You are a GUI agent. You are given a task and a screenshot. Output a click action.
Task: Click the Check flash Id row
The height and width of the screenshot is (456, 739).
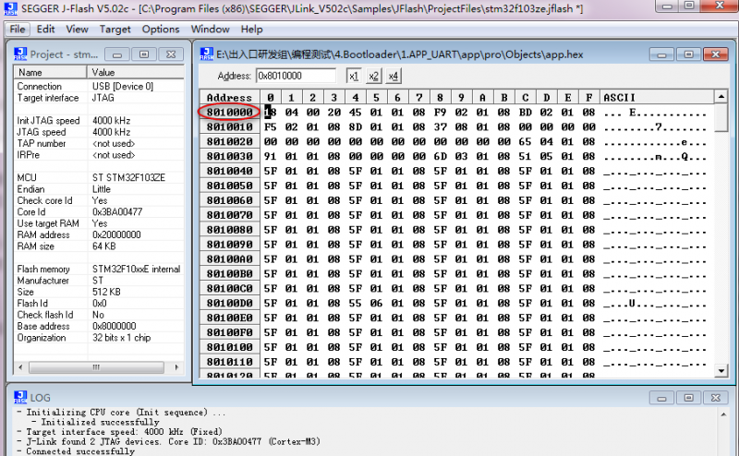click(x=99, y=315)
